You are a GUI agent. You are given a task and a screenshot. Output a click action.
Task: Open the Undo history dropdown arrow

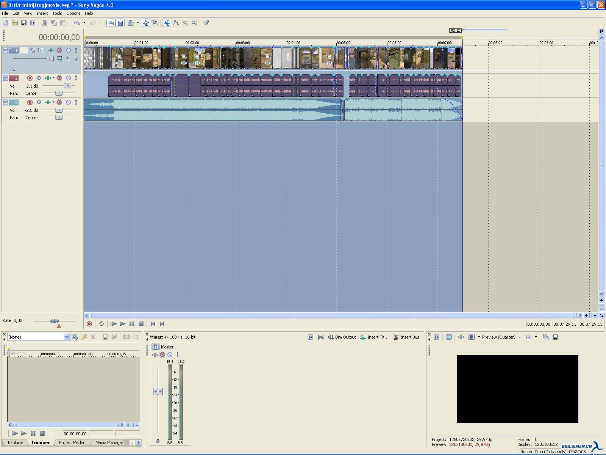[x=84, y=23]
